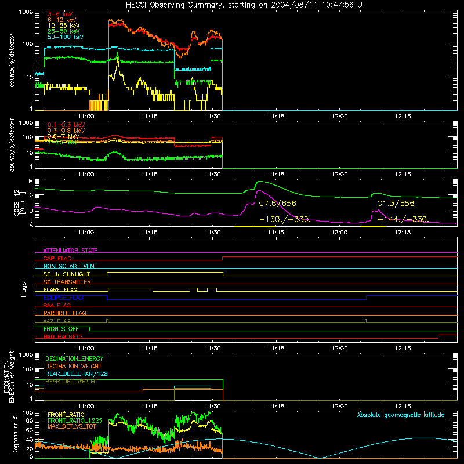Click the FRONT_RATIO_1225 legend label
The width and height of the screenshot is (464, 464).
[x=75, y=420]
